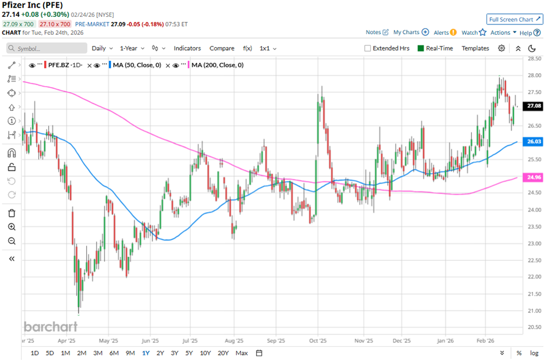
Task: Click the redo arrow icon
Action: pos(12,195)
